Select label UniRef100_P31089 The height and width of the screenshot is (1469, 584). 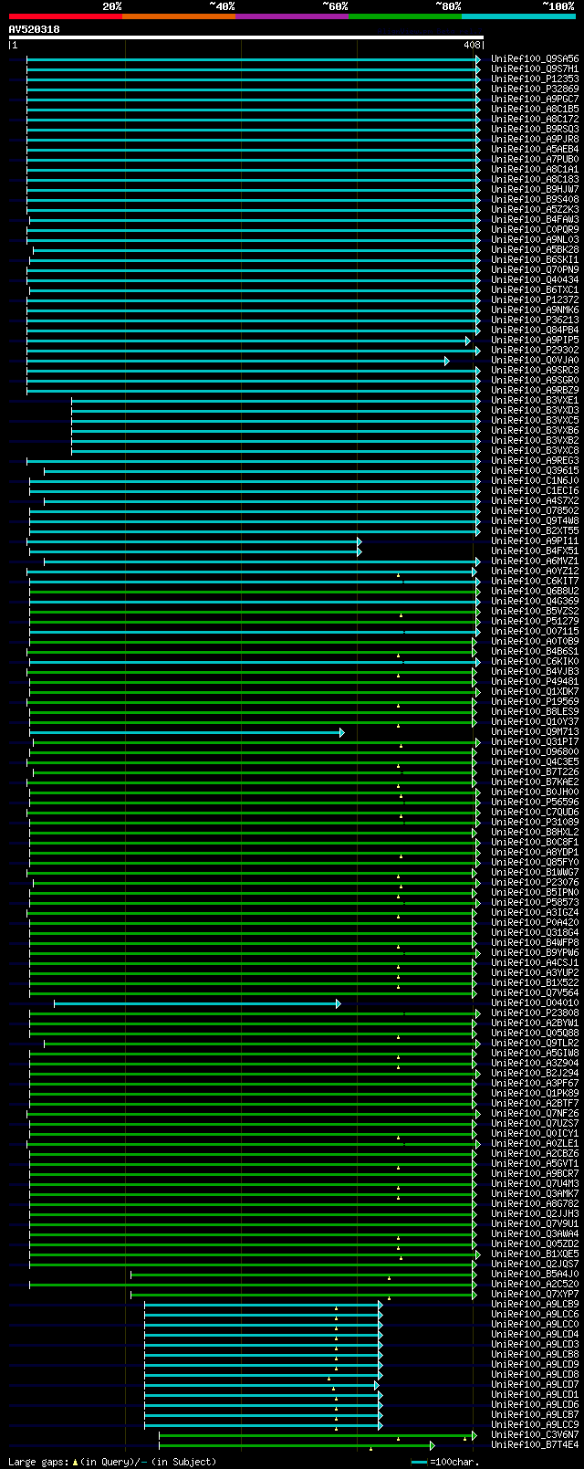click(535, 822)
